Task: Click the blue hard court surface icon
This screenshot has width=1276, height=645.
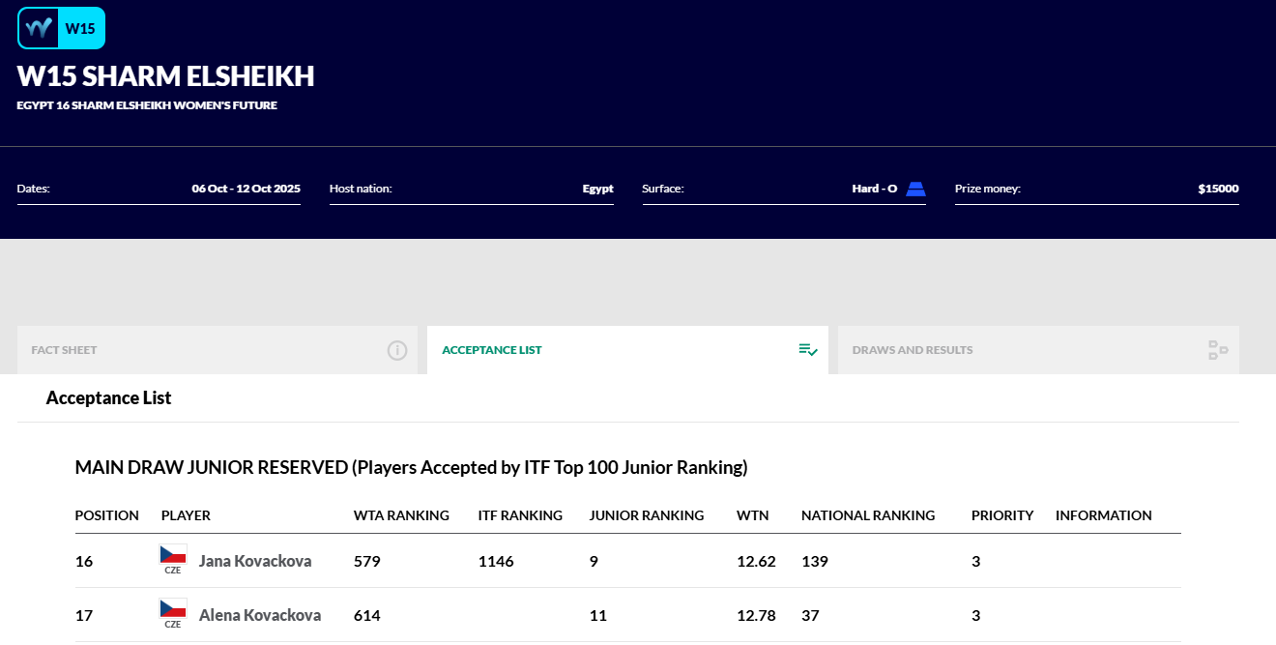Action: click(x=915, y=189)
